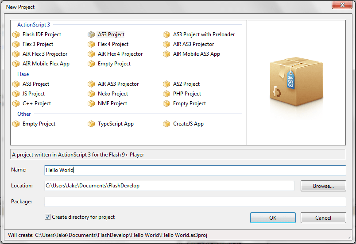Select the Neko Project icon

pyautogui.click(x=91, y=94)
